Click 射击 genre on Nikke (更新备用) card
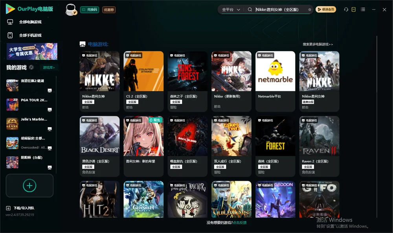 click(x=217, y=106)
